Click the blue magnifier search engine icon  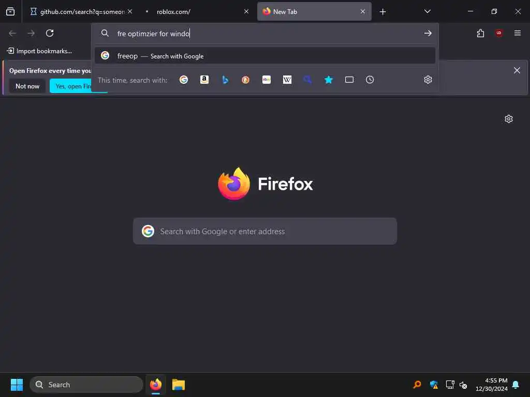tap(307, 80)
